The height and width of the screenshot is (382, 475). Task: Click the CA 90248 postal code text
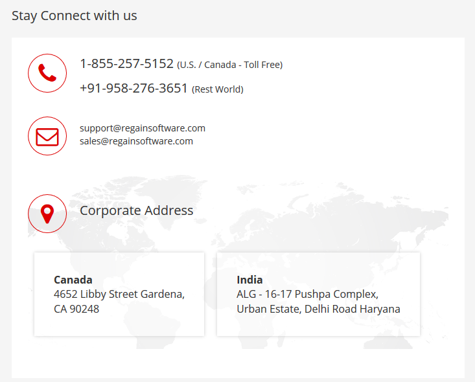[x=76, y=309]
